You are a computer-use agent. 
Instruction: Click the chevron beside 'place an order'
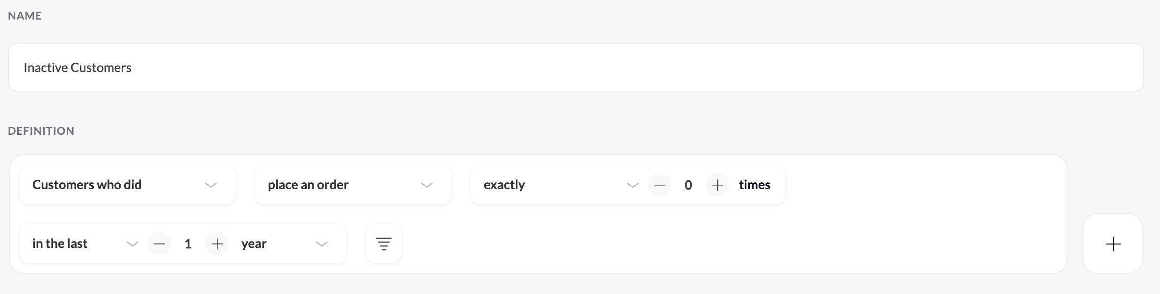426,185
